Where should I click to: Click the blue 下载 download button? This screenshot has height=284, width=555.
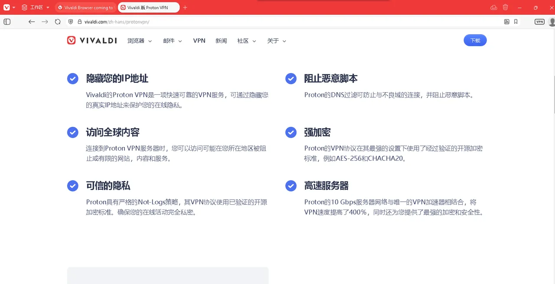pyautogui.click(x=475, y=40)
